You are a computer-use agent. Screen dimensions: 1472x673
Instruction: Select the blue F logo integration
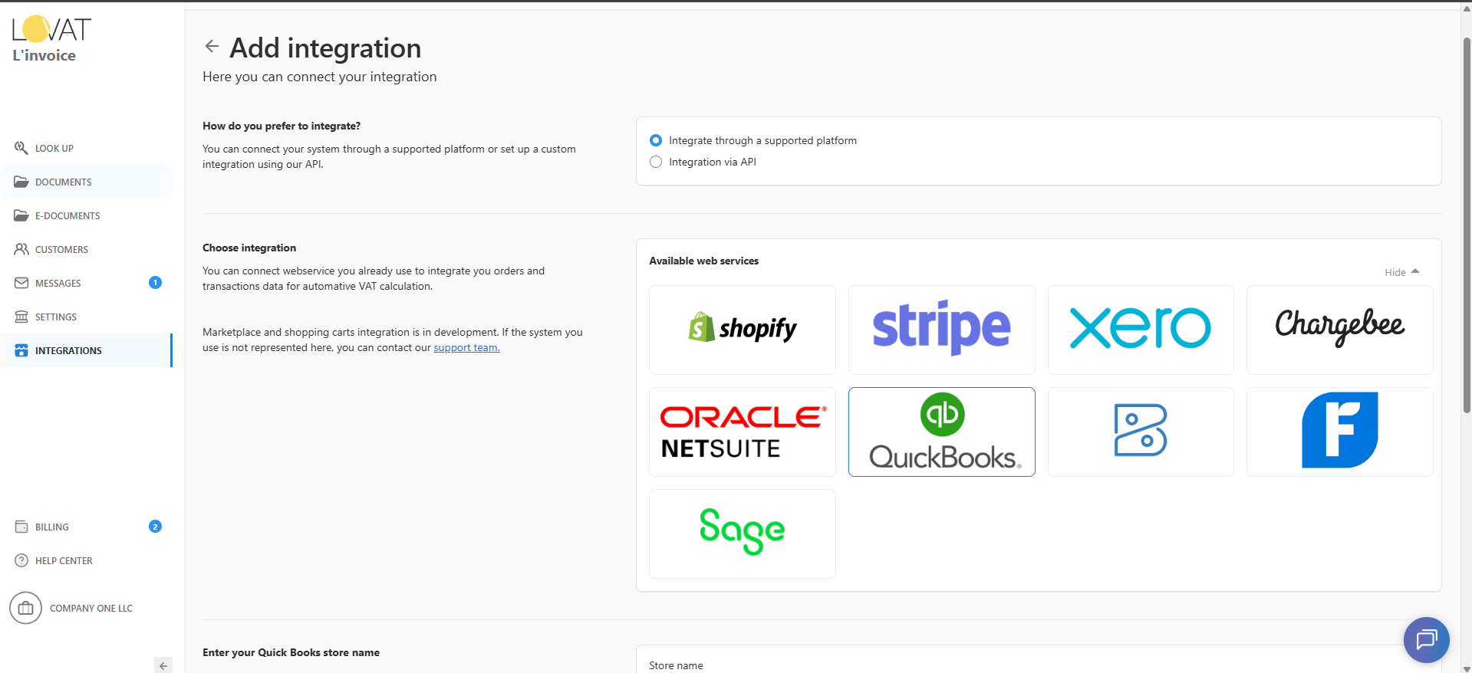(1339, 432)
